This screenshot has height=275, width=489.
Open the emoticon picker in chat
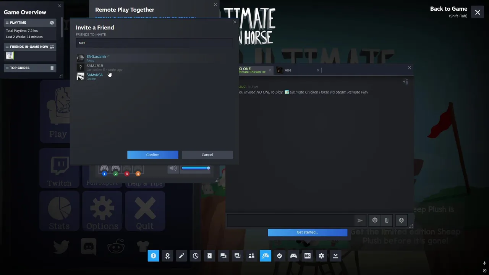point(375,220)
